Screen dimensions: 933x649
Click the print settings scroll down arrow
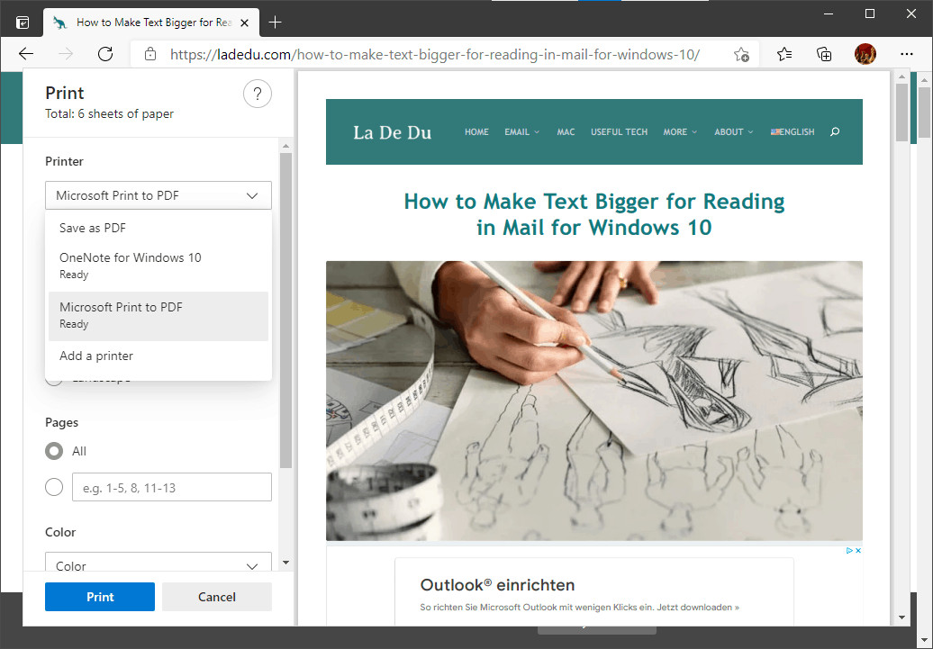[x=285, y=563]
